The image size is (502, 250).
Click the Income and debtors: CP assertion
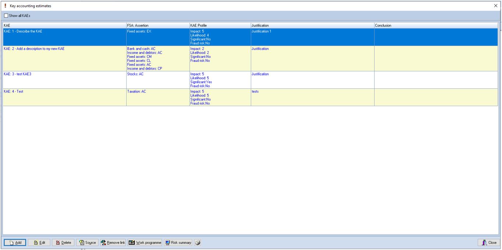click(145, 69)
